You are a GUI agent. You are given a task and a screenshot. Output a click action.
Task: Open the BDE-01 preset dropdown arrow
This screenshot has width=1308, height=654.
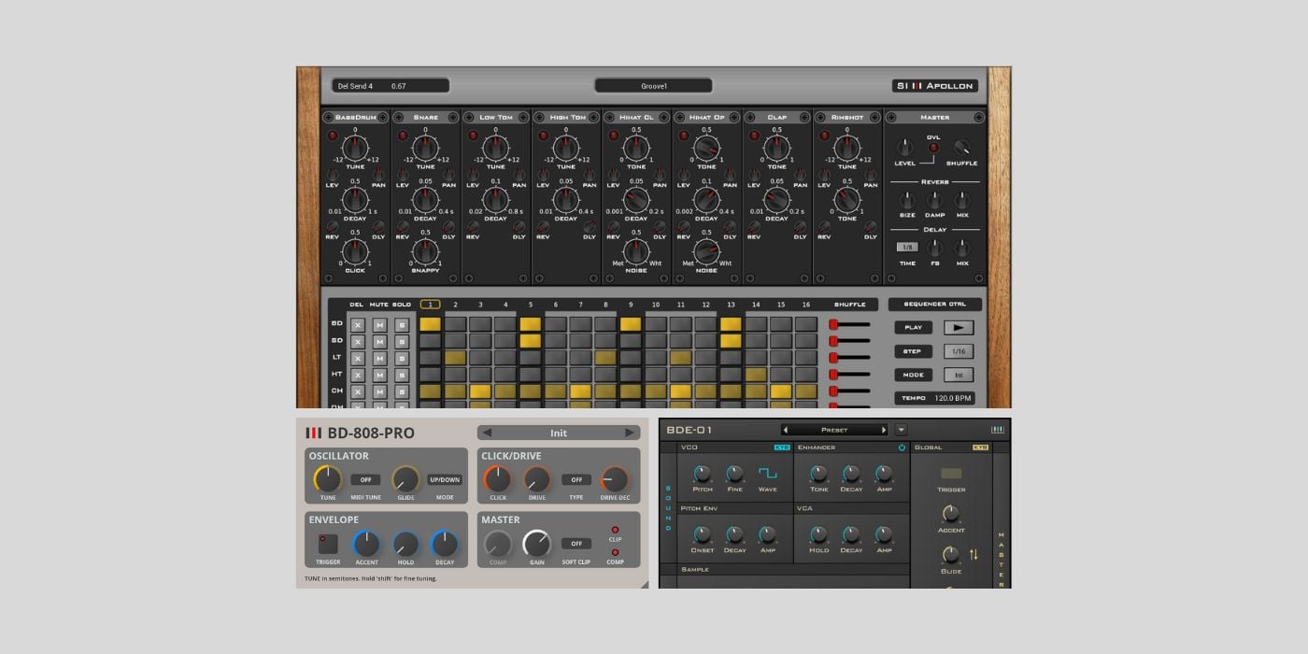[902, 430]
